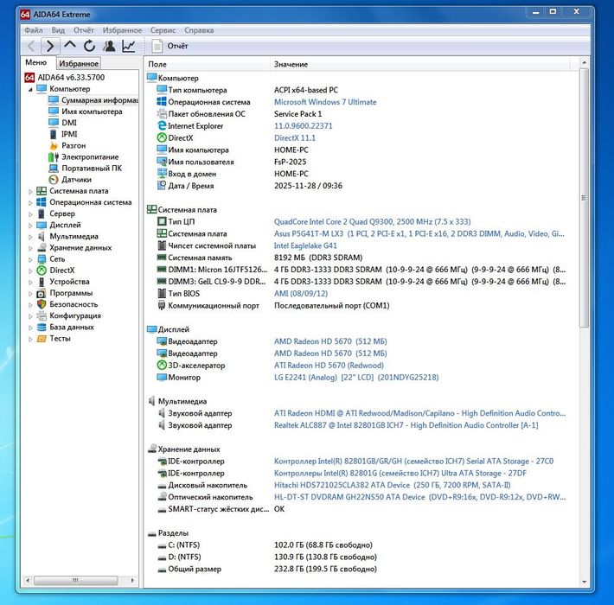Open the DirectX 11.1 link
The height and width of the screenshot is (605, 614).
coord(295,138)
